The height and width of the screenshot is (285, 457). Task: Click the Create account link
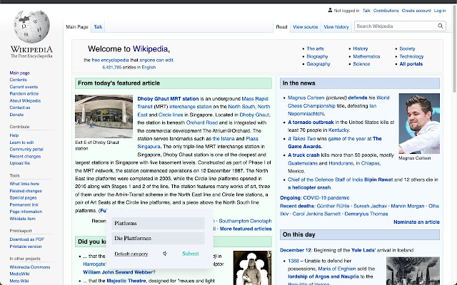click(416, 11)
